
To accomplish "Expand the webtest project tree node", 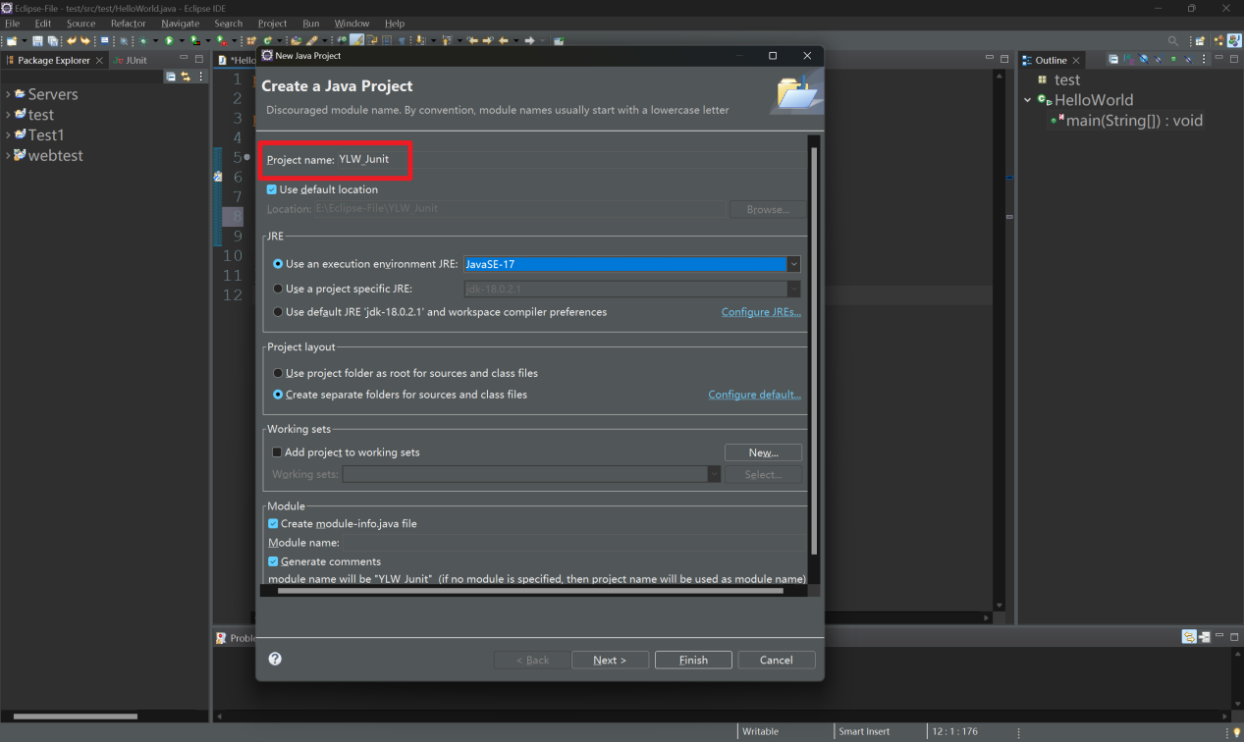I will coord(8,156).
